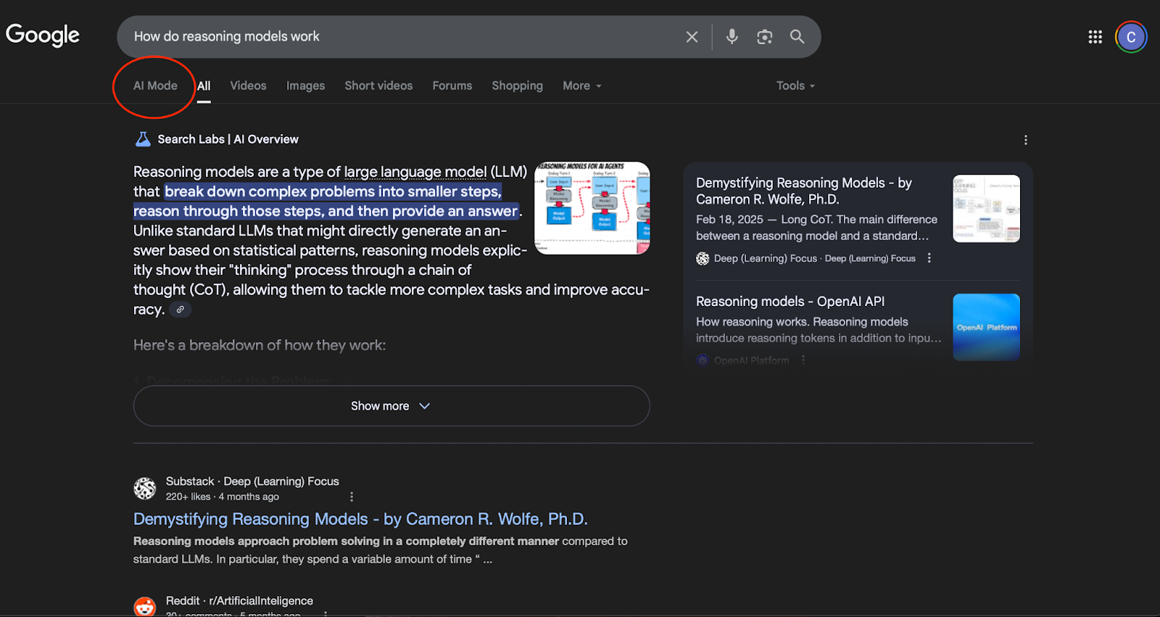Viewport: 1160px width, 617px height.
Task: Switch to Images tab
Action: [305, 86]
